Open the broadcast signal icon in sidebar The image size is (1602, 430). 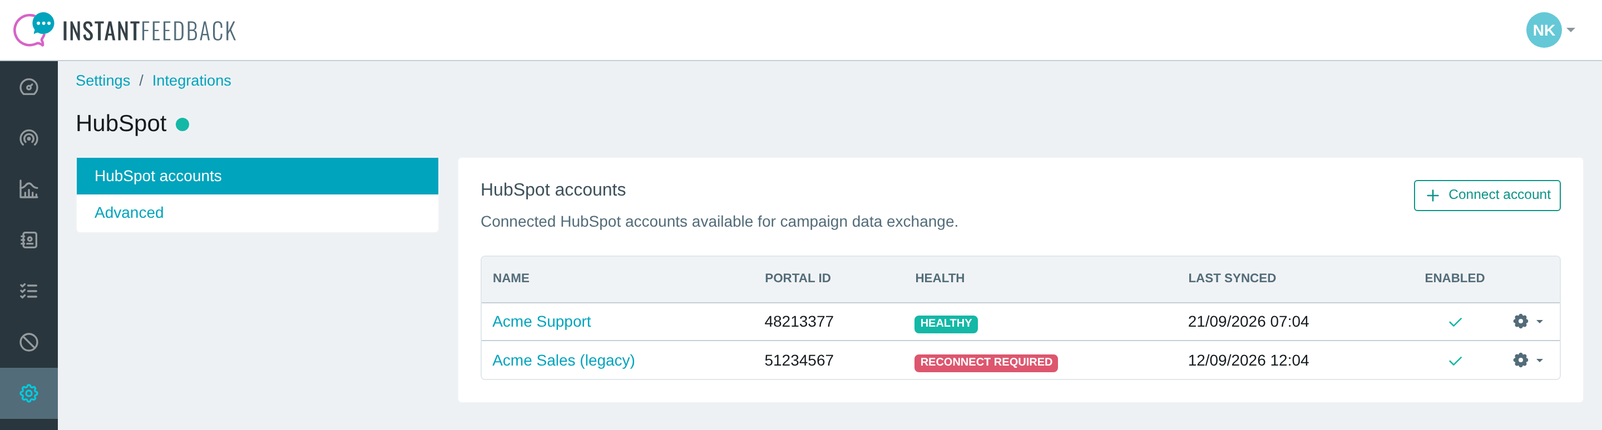tap(28, 138)
